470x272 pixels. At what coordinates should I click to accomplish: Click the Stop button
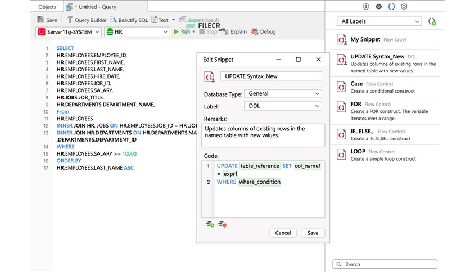click(x=207, y=31)
